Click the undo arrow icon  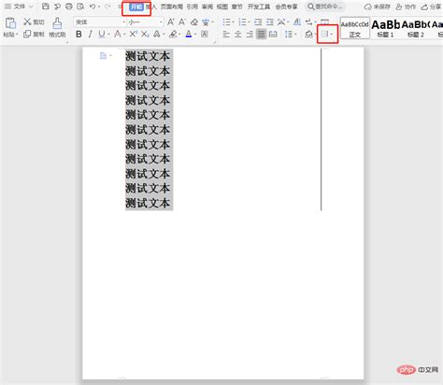(x=93, y=7)
